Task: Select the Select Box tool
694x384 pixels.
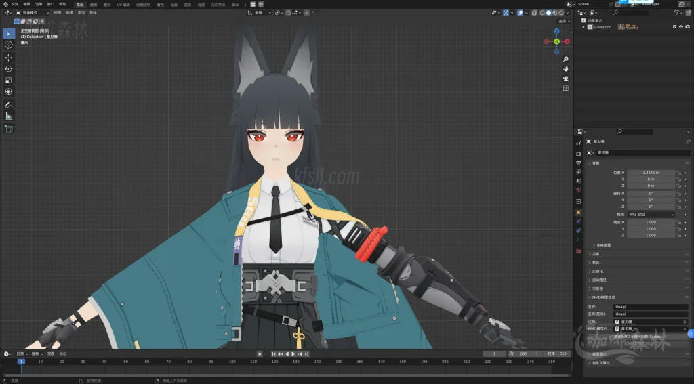Action: pos(8,33)
